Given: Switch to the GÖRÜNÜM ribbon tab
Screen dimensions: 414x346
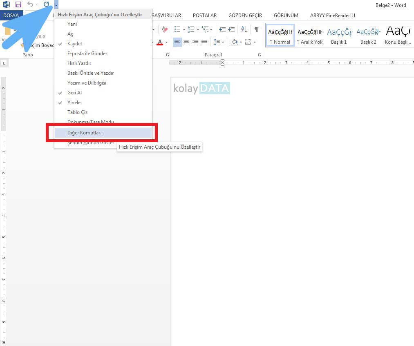Looking at the screenshot, I should pos(286,15).
